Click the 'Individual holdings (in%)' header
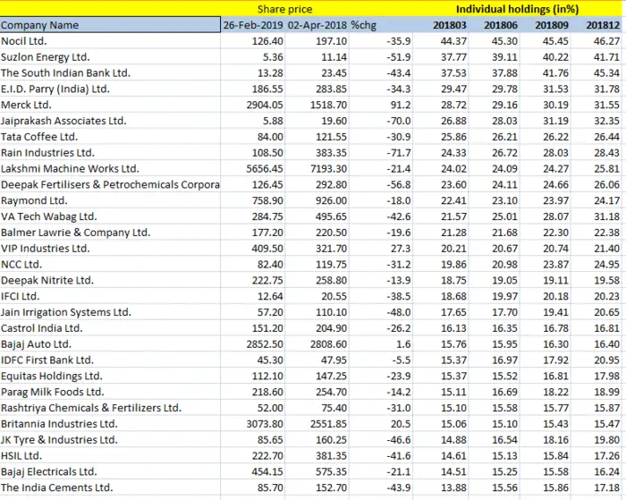This screenshot has width=626, height=500. (x=518, y=8)
